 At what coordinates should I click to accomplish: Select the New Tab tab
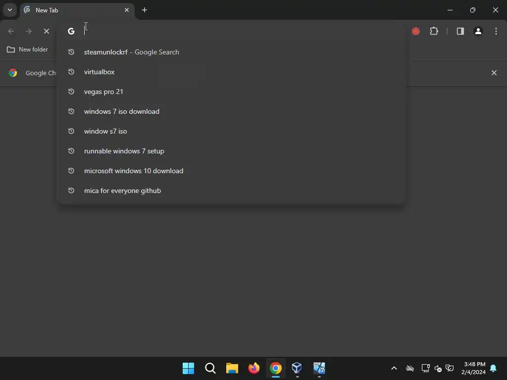click(x=77, y=10)
